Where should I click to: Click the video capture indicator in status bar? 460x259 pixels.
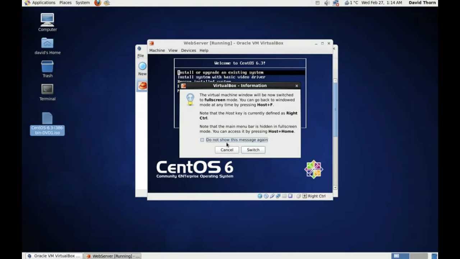click(290, 196)
